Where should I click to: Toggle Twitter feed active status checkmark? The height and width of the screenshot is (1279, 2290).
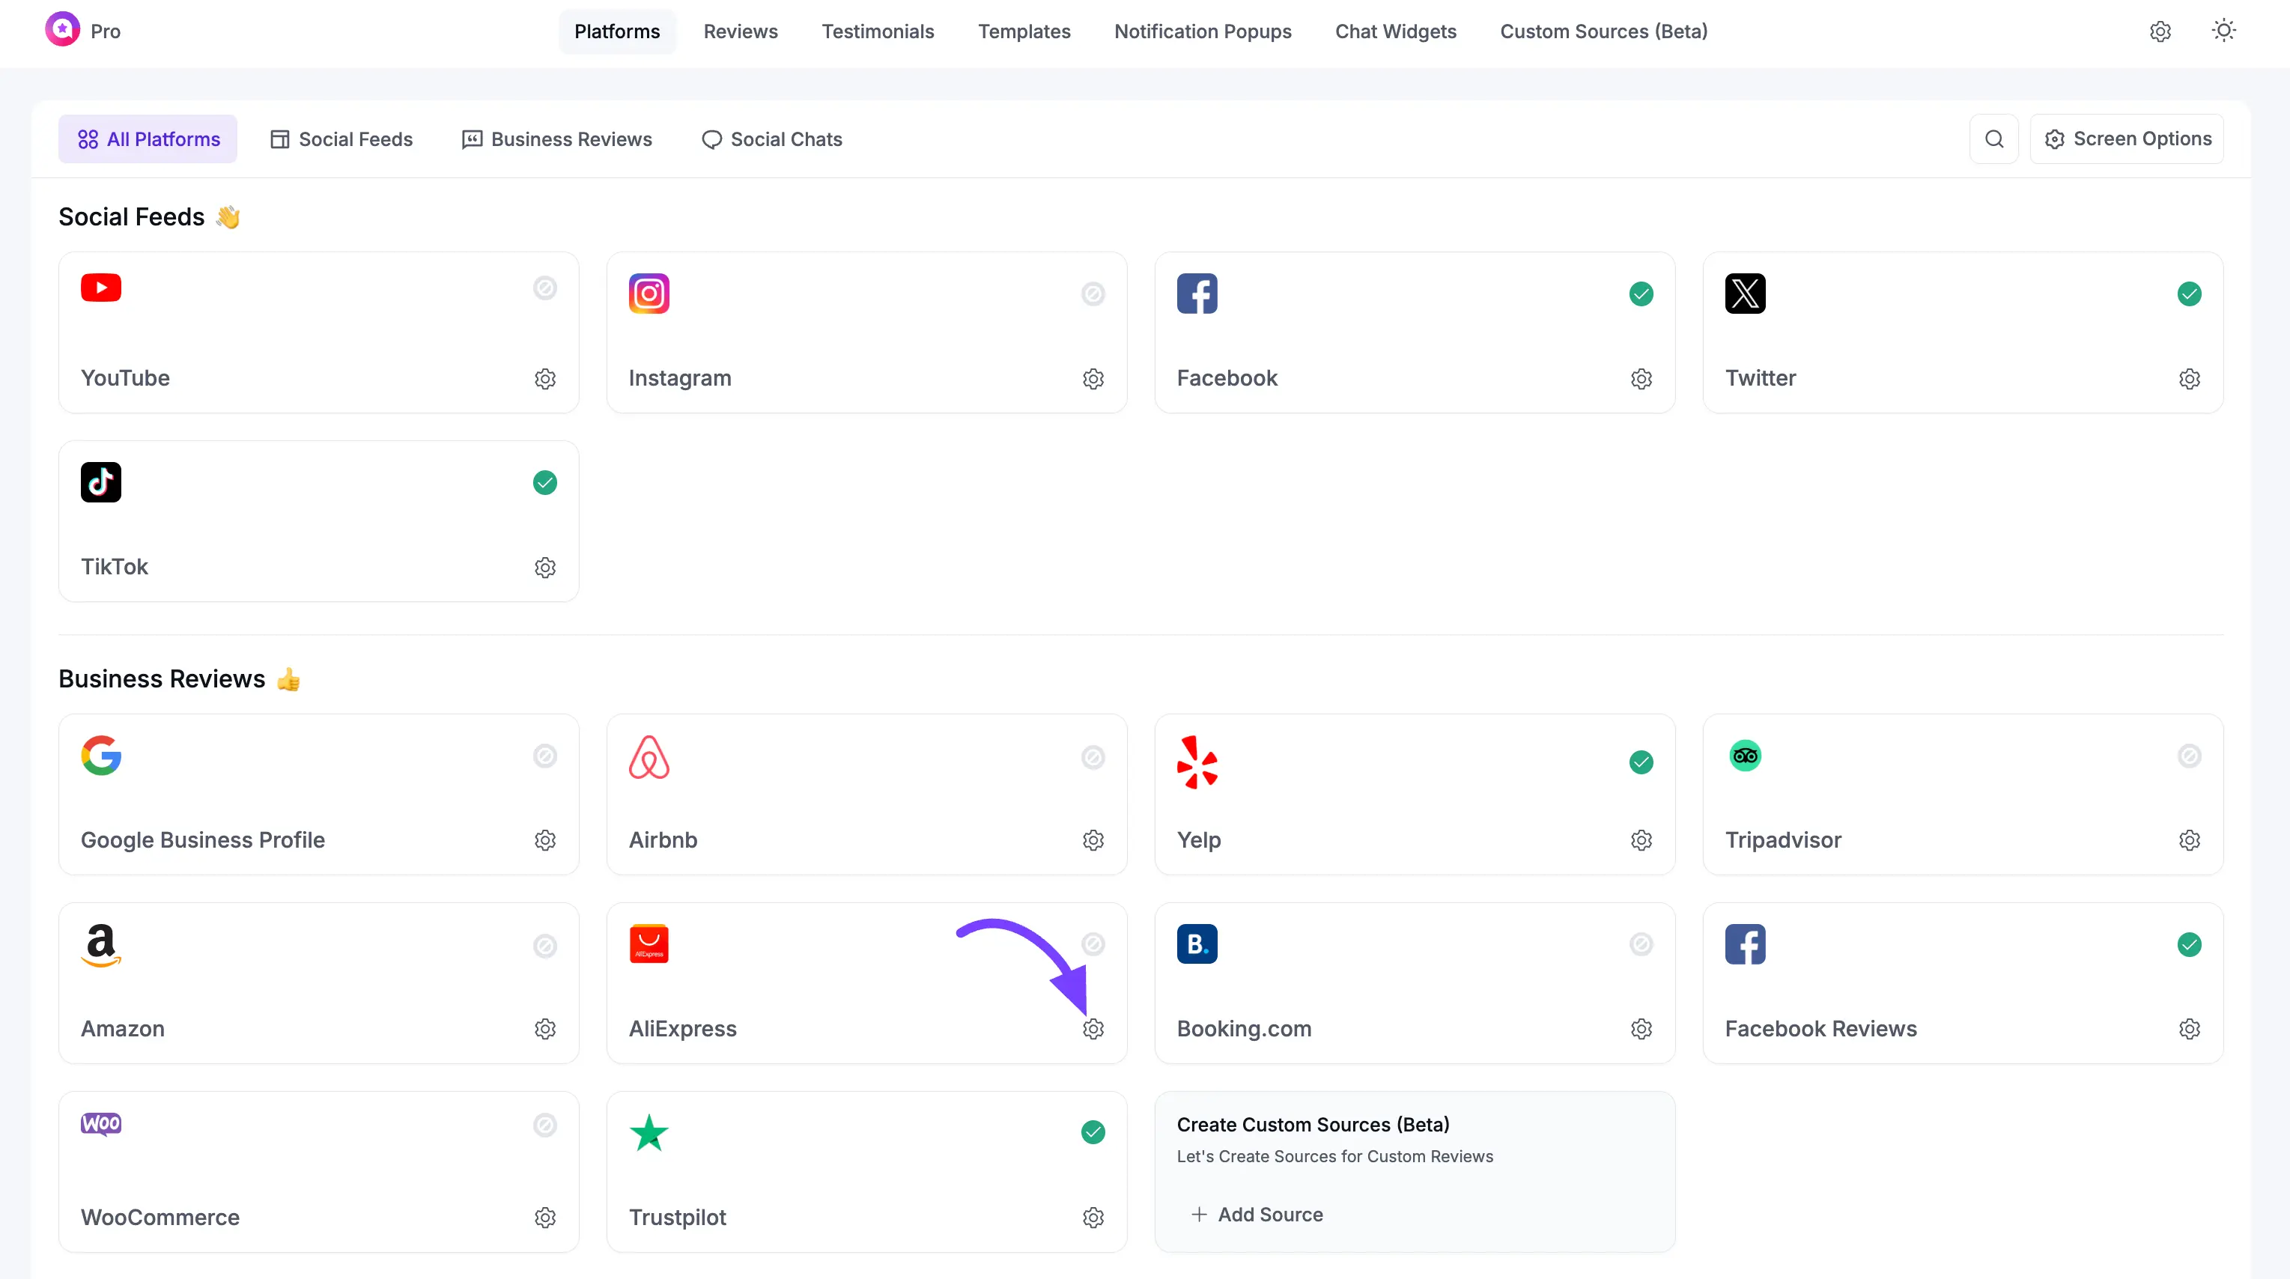tap(2189, 294)
